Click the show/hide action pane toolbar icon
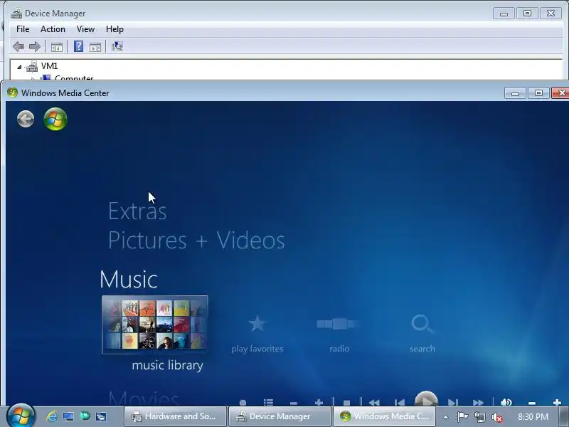 click(95, 47)
